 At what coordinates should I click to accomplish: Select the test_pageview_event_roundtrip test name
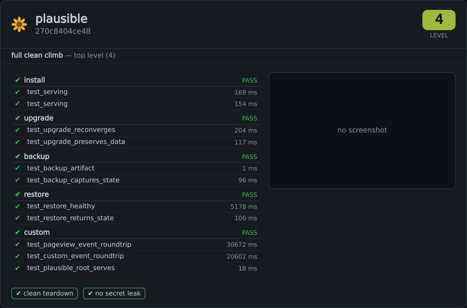click(x=79, y=245)
